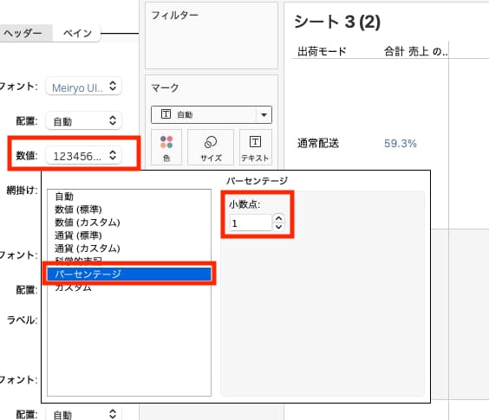
Task: Select 自動 in the format list
Action: (64, 197)
